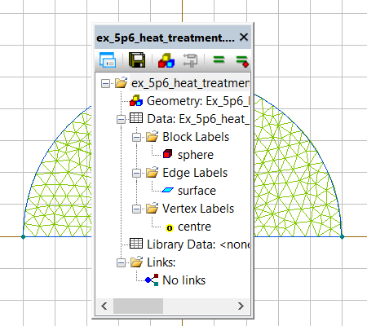The image size is (367, 326).
Task: Select the surface edge label
Action: (197, 191)
